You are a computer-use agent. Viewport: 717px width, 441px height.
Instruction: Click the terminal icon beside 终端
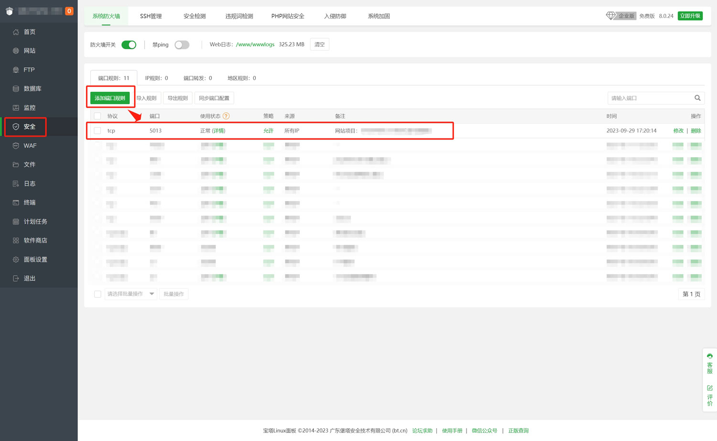point(16,203)
